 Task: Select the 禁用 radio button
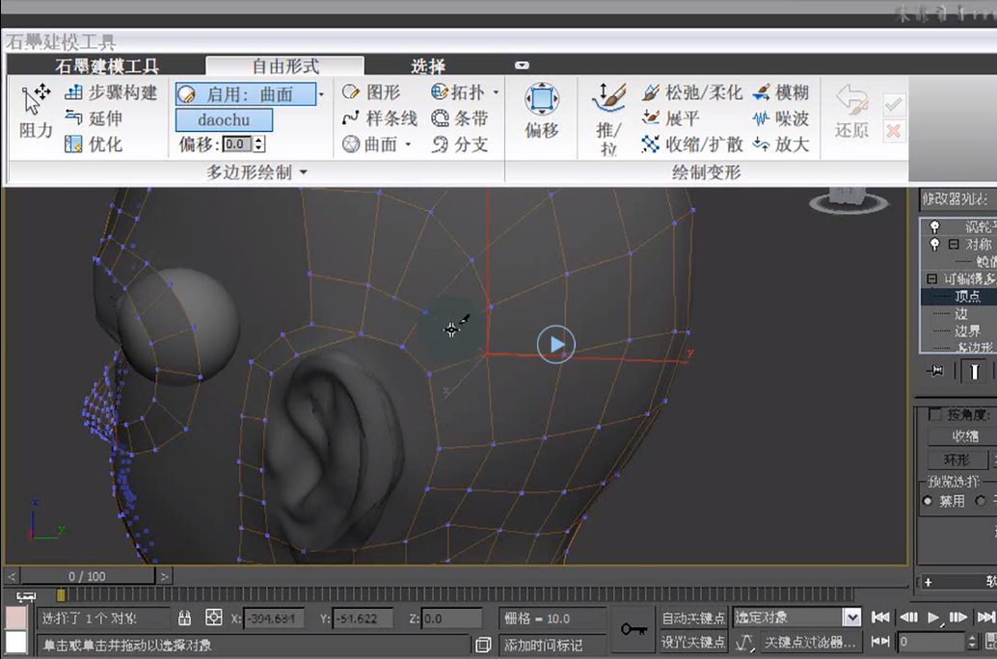click(x=928, y=501)
